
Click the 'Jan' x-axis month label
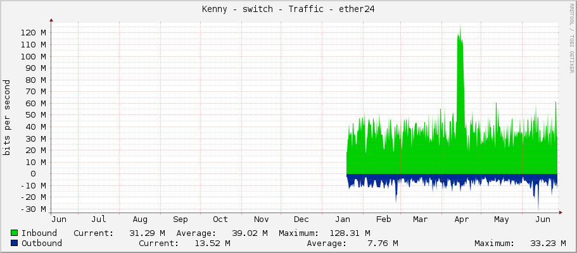(343, 219)
